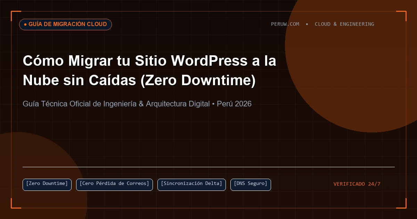Click the PERUW.COM text in header
417x219 pixels.
pos(285,24)
